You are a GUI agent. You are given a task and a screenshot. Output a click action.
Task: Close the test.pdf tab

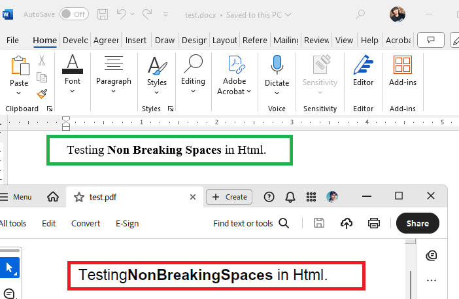coord(193,197)
